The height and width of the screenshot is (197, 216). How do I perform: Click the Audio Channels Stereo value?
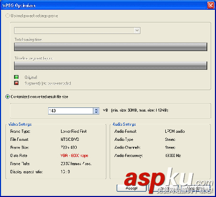(170, 147)
